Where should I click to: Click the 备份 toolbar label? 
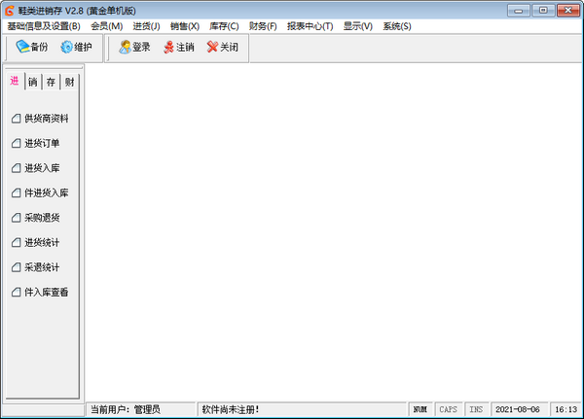(x=39, y=48)
